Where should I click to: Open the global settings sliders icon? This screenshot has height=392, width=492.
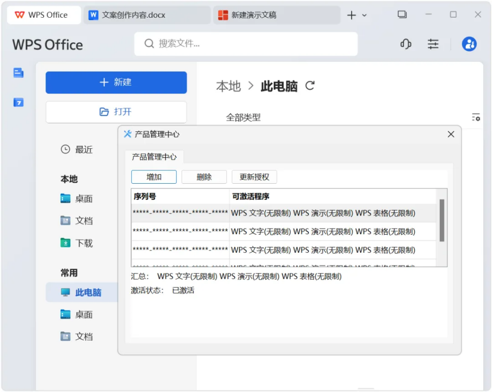tap(433, 44)
